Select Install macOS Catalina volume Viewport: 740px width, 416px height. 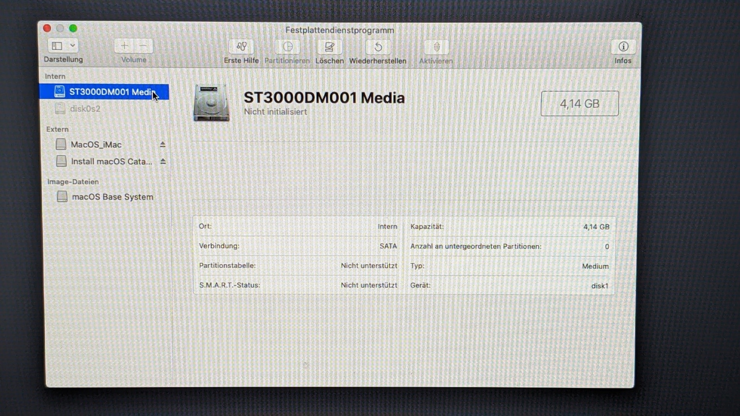click(x=111, y=161)
